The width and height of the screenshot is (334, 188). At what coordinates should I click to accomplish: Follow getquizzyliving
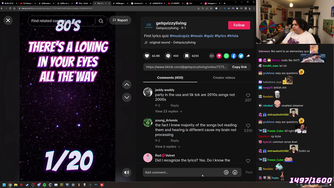[239, 25]
